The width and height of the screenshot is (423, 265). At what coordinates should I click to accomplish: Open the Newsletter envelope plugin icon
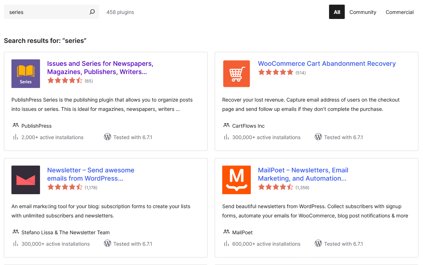point(26,180)
